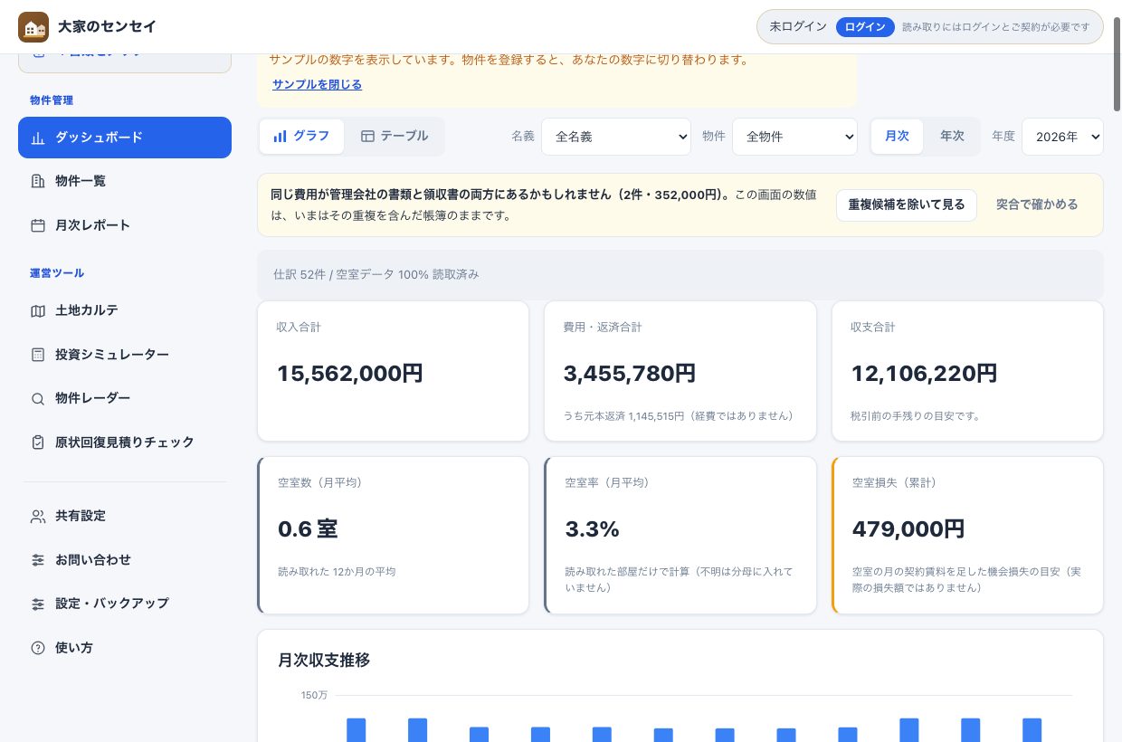Go to お問い合わせ page
The width and height of the screenshot is (1122, 742).
(x=125, y=560)
